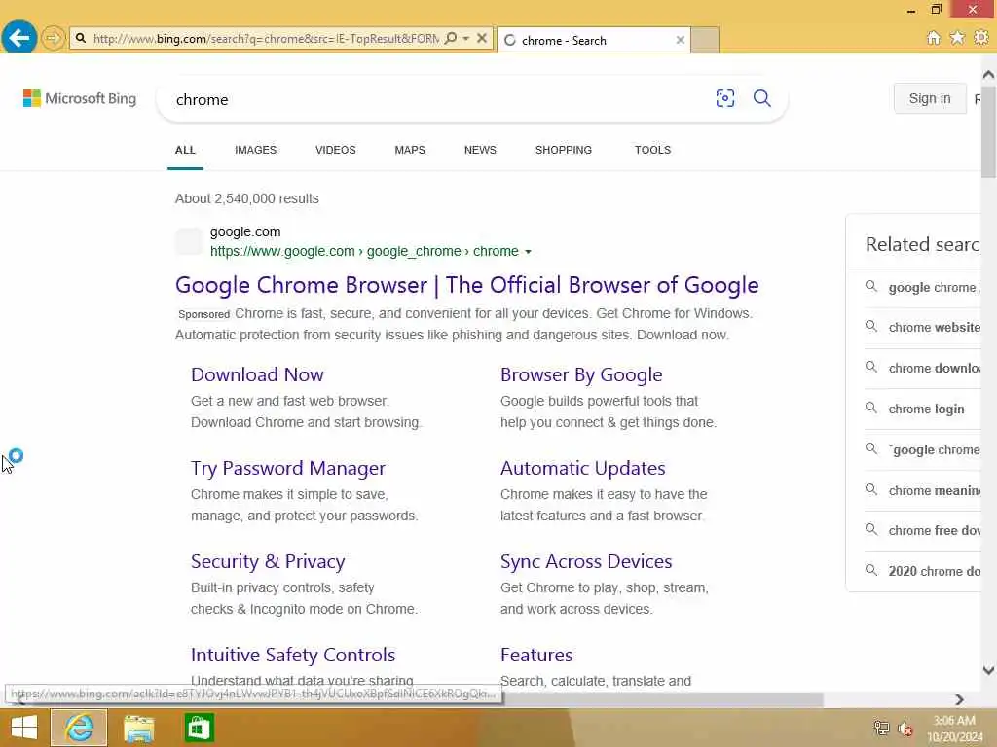Select related search 'chrome free download'
The height and width of the screenshot is (747, 997).
tap(925, 530)
